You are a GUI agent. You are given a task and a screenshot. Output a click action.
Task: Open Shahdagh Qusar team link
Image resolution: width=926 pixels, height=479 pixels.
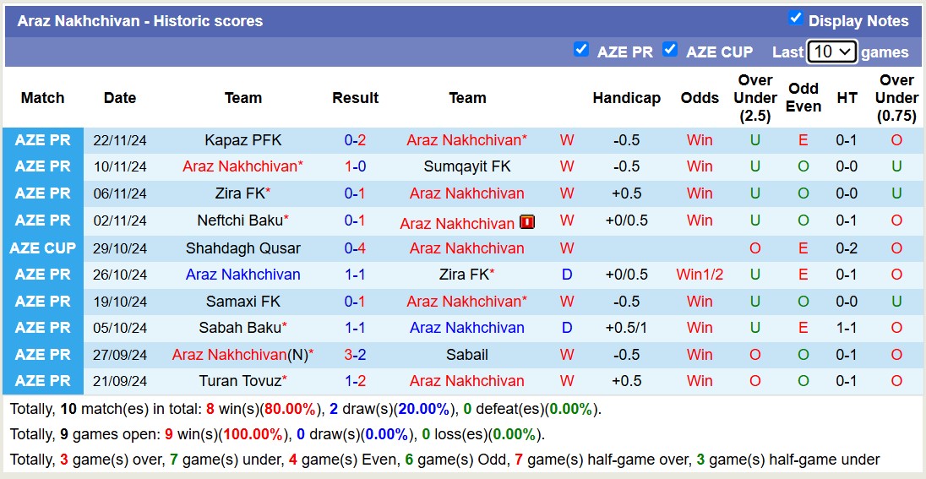243,248
